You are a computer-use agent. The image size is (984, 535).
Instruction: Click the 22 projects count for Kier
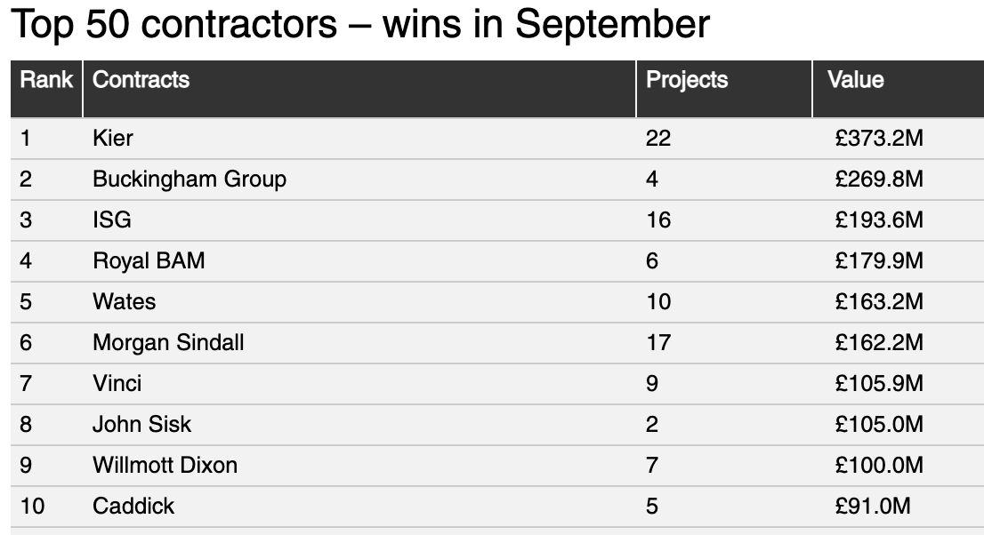point(658,138)
